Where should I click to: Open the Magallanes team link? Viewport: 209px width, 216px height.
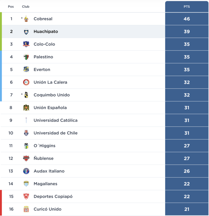[x=45, y=184]
